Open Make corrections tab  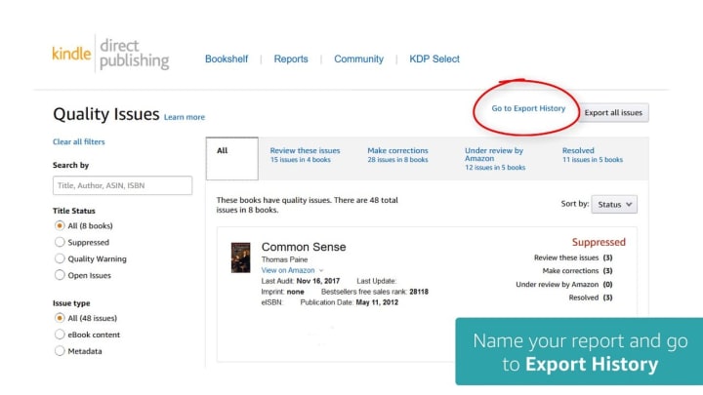[x=397, y=154]
